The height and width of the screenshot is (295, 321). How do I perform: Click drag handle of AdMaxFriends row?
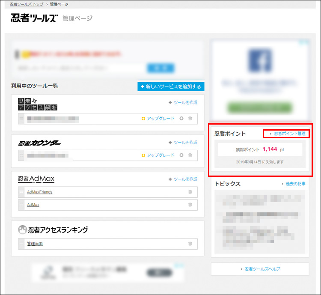[21, 192]
